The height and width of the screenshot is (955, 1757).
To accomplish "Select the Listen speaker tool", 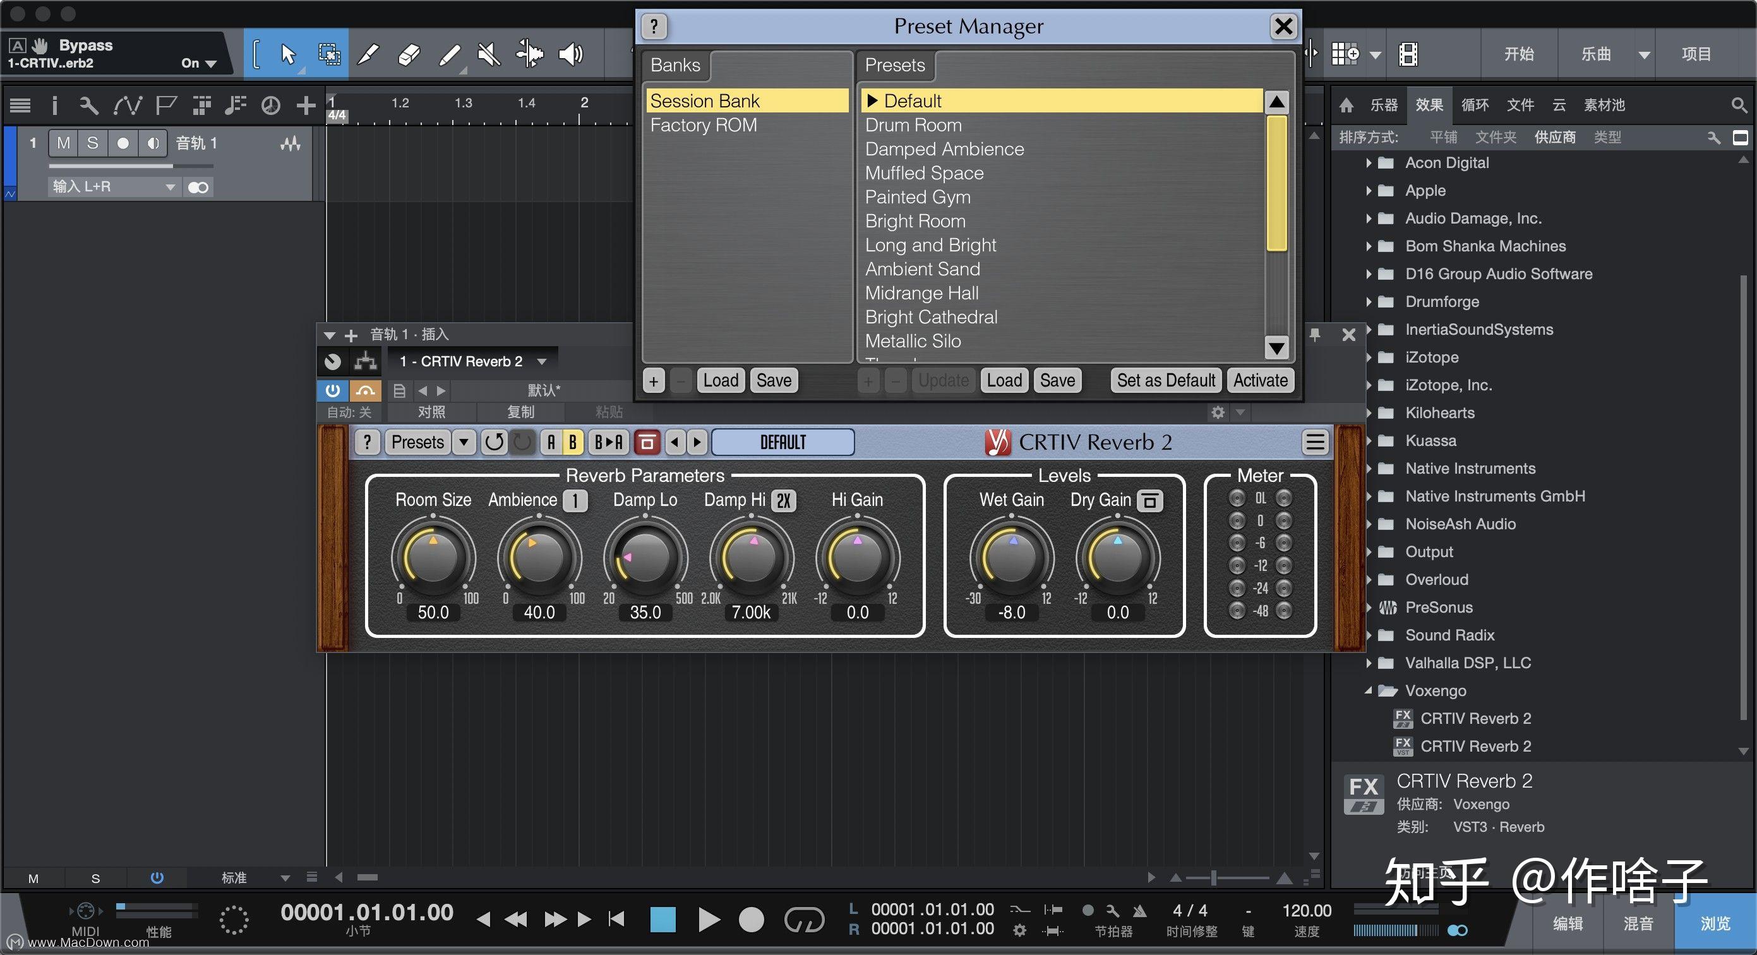I will click(570, 54).
